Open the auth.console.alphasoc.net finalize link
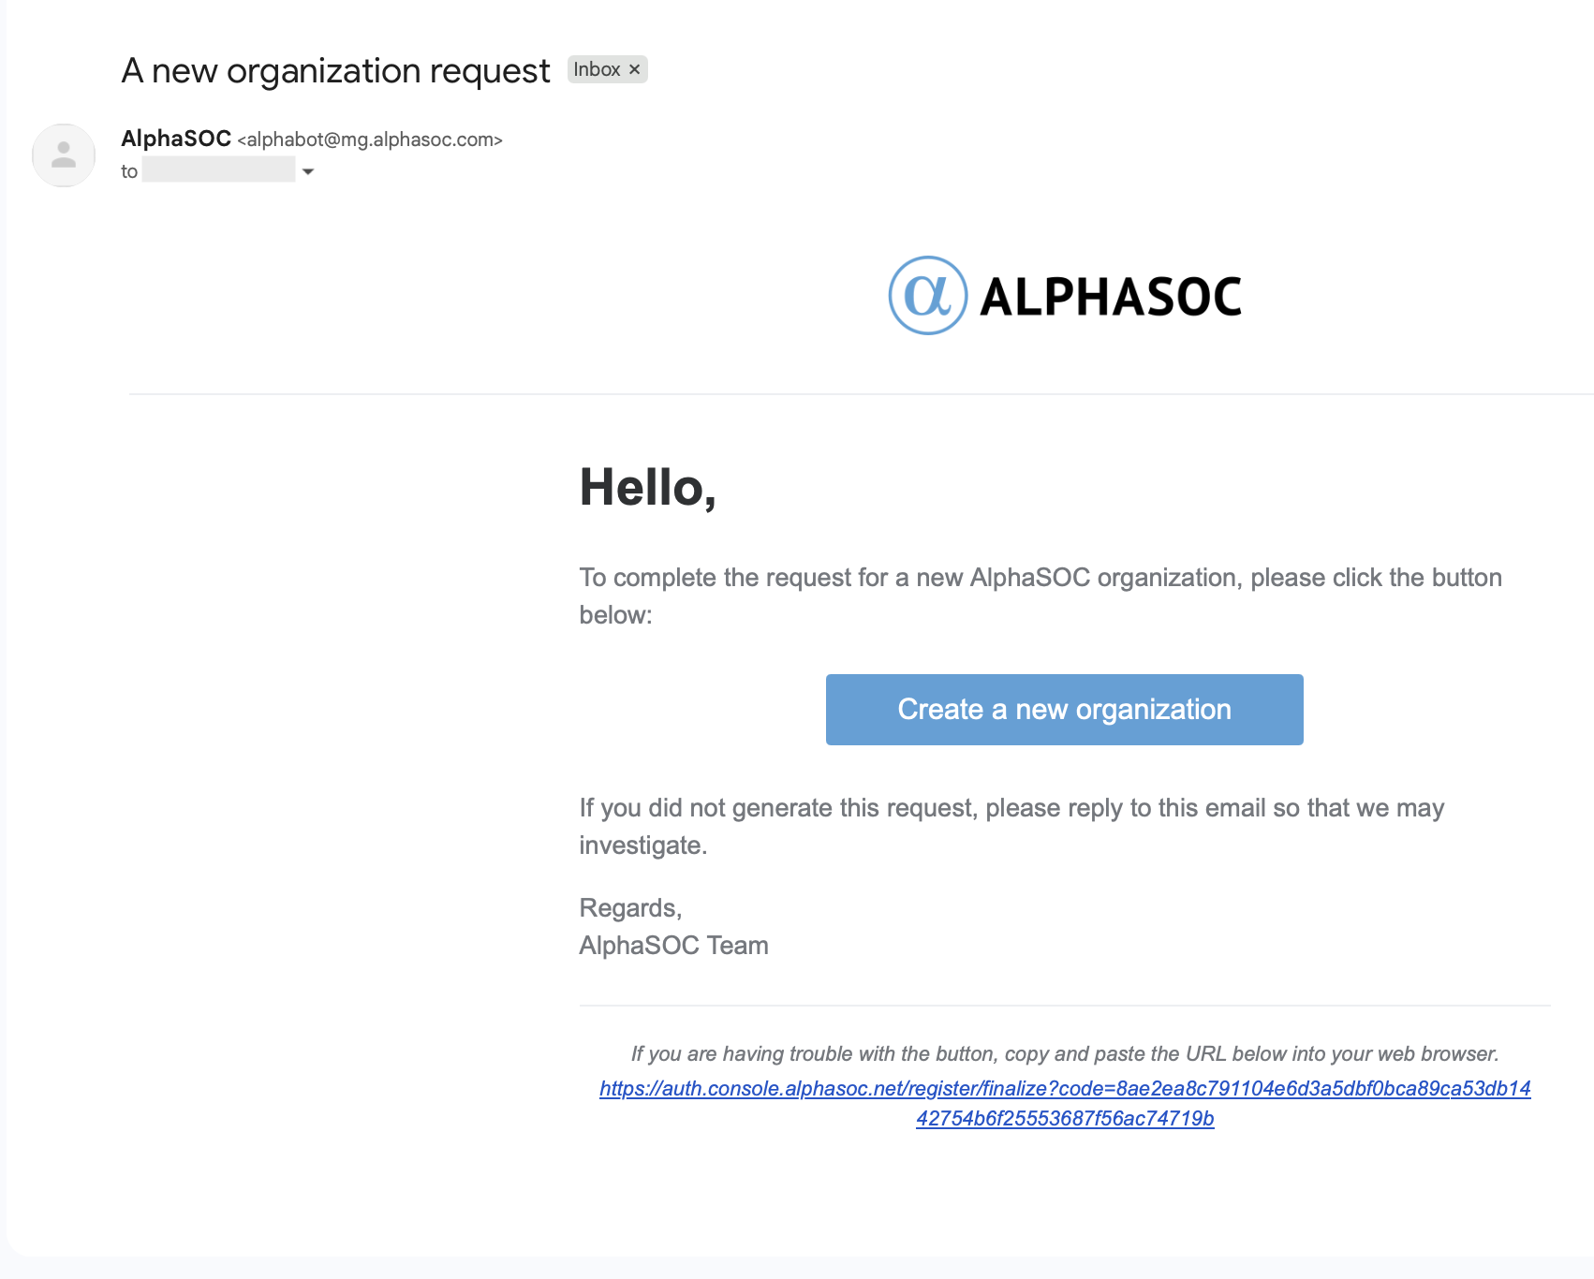Image resolution: width=1594 pixels, height=1279 pixels. point(1065,1088)
